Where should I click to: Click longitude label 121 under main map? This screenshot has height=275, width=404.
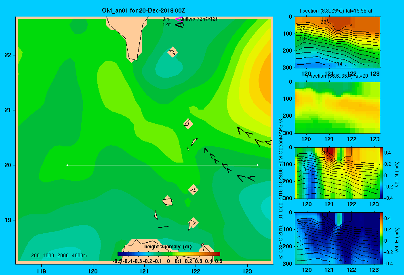click(144, 271)
